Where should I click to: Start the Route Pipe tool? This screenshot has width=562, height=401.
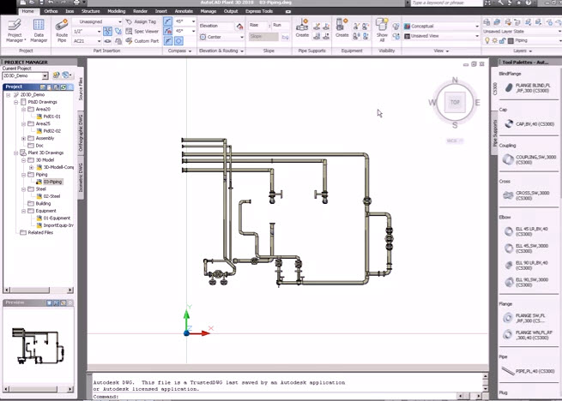pyautogui.click(x=62, y=31)
